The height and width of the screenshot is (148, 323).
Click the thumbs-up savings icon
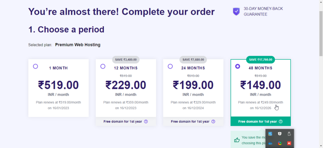click(237, 140)
